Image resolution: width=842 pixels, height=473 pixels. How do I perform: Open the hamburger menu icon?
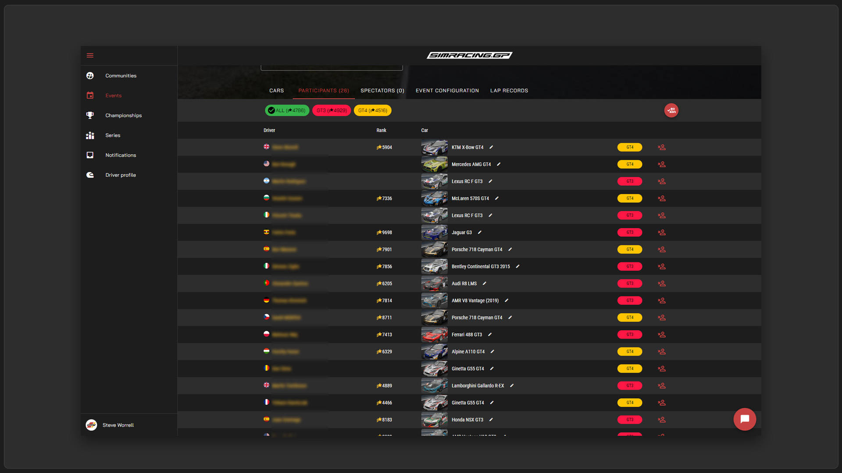pyautogui.click(x=90, y=56)
